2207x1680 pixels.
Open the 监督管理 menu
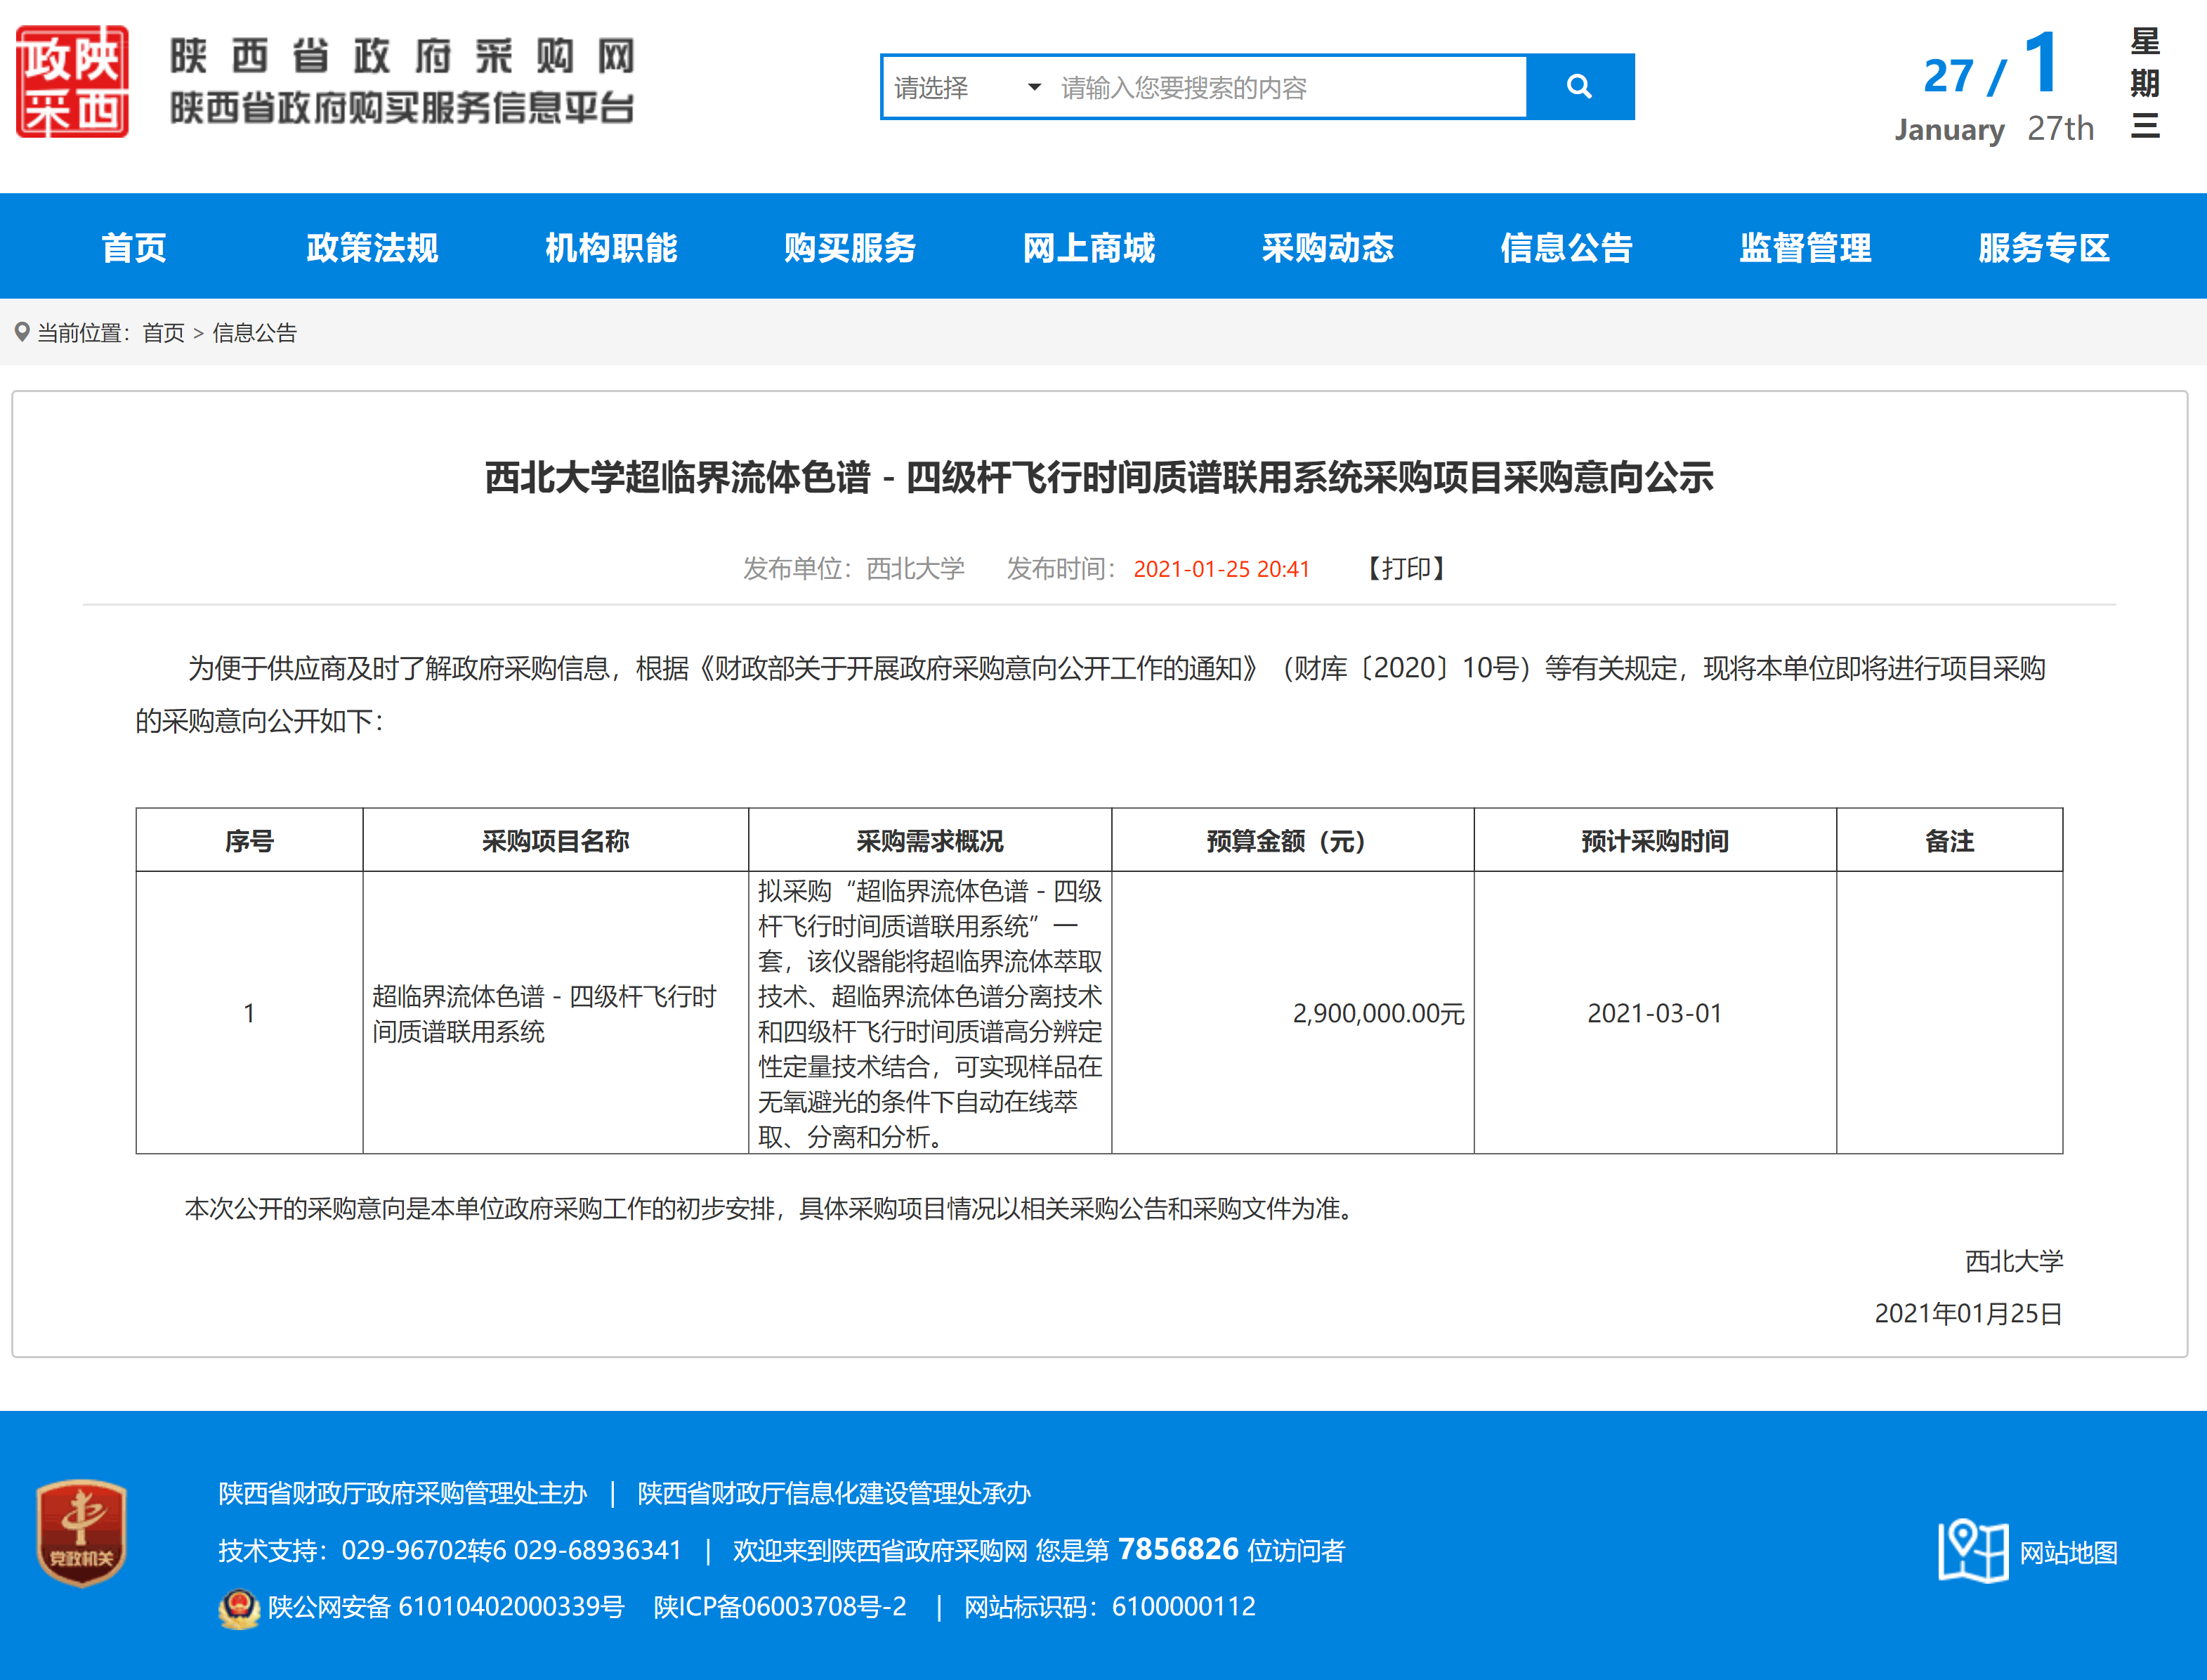click(1805, 247)
